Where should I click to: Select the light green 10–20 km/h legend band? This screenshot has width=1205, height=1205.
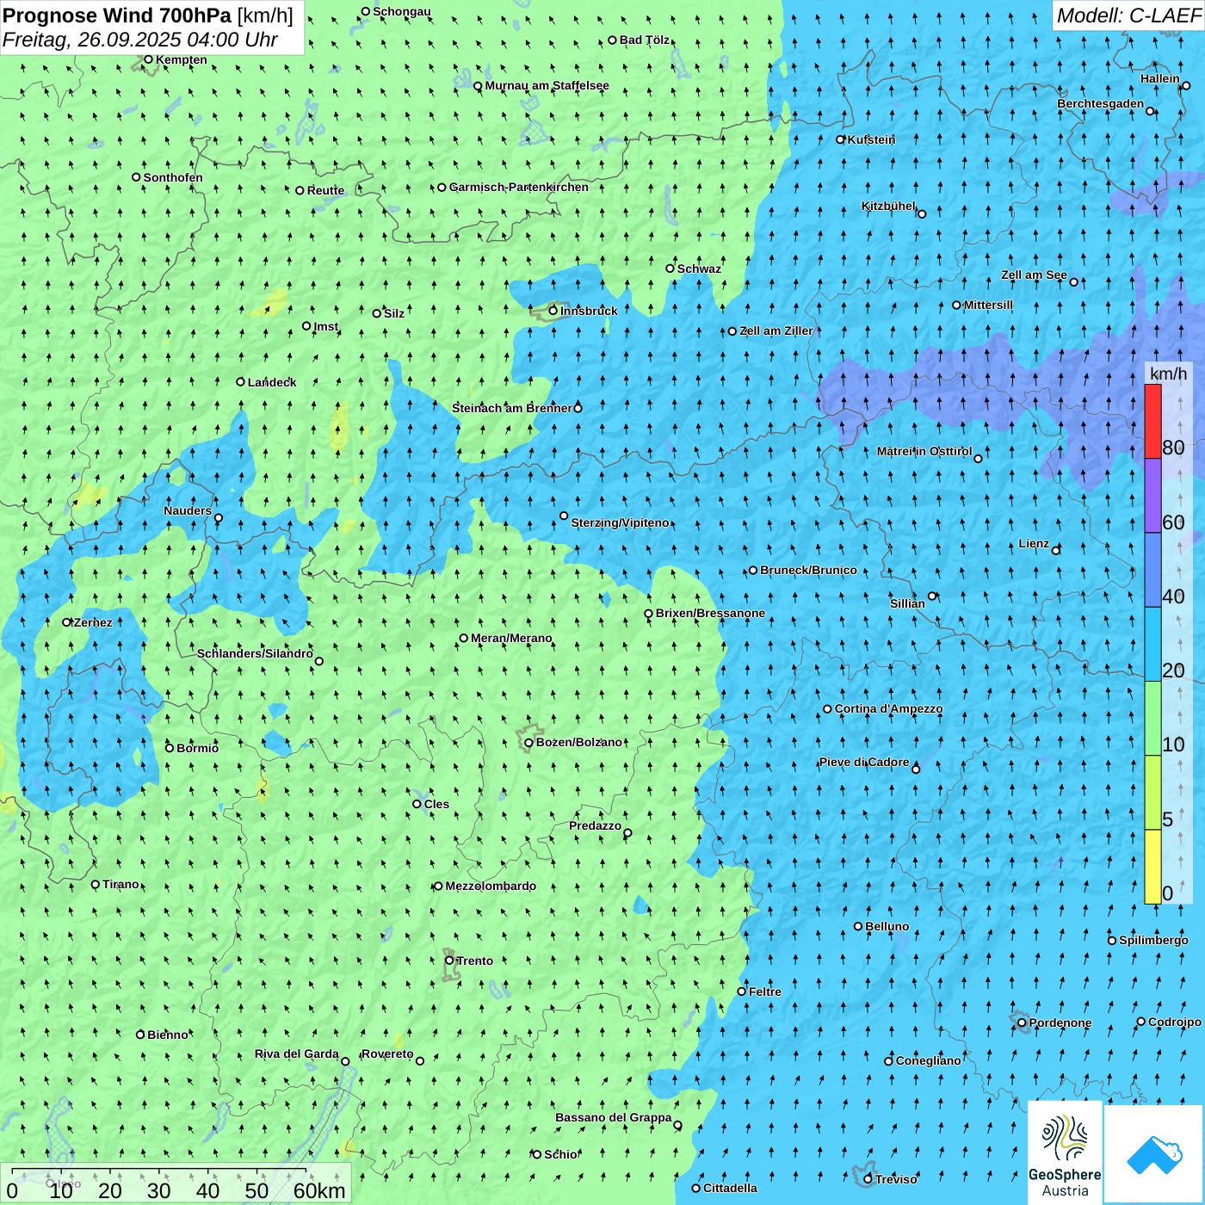[1152, 718]
